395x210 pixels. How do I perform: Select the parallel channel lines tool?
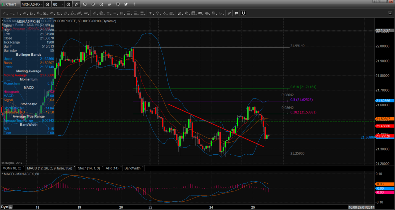coord(95,13)
